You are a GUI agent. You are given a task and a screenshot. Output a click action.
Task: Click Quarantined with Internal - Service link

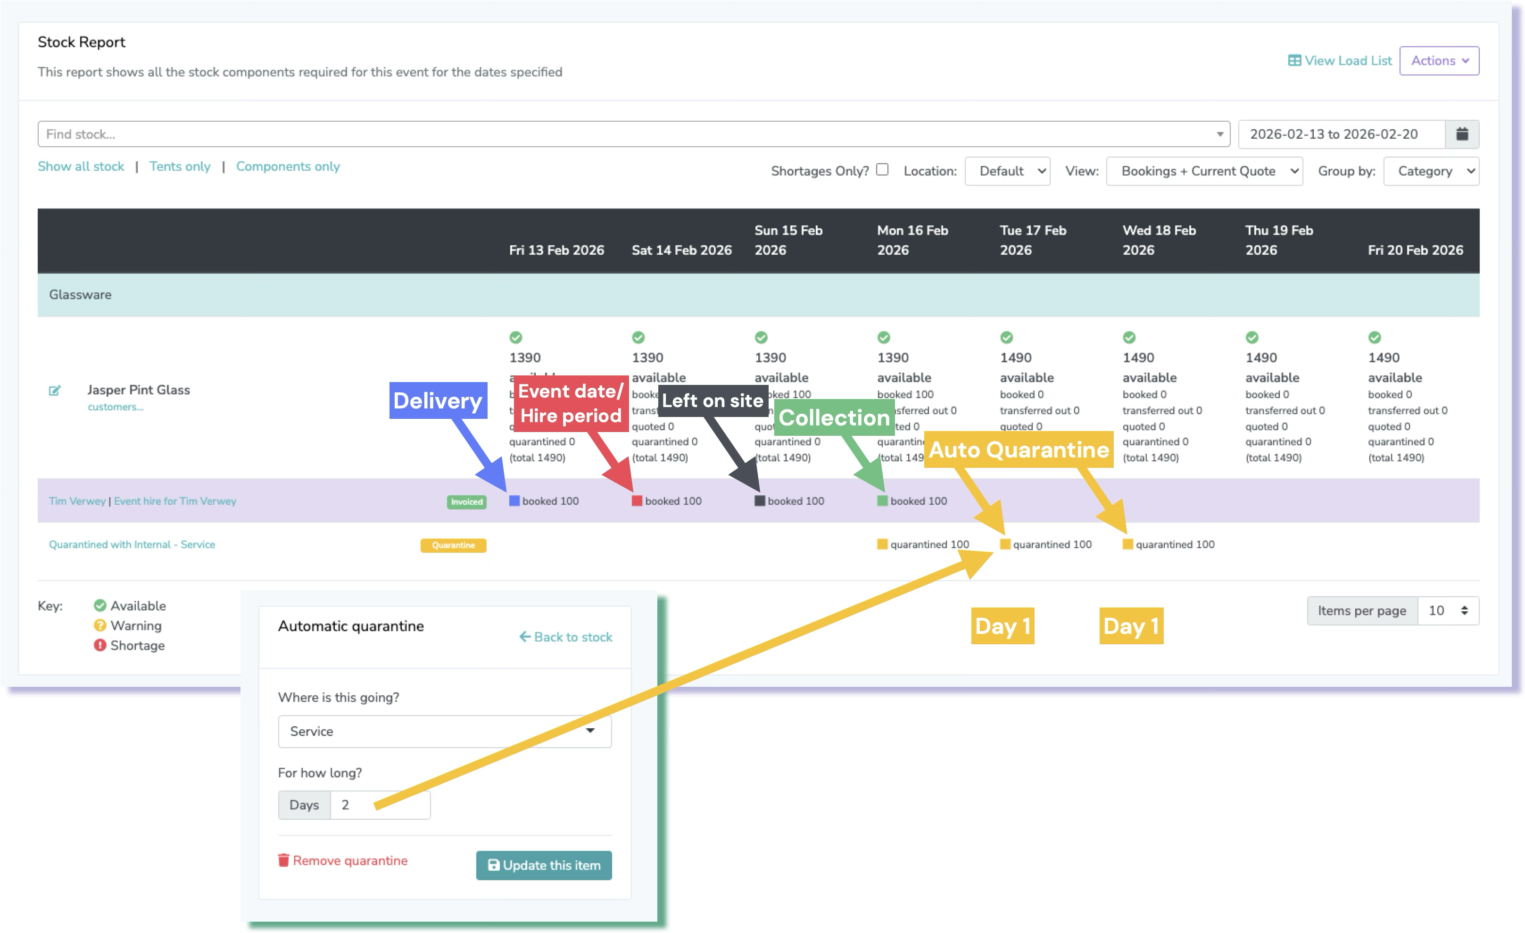pyautogui.click(x=132, y=544)
